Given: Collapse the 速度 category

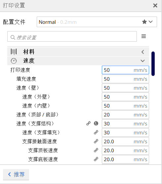Looking at the screenshot, I should tap(78, 61).
